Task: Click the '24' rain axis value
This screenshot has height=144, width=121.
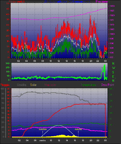Action: pos(8,98)
